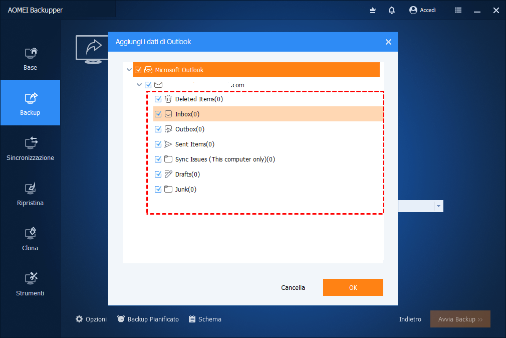Select the Inbox(0) row
The image size is (506, 338).
click(268, 114)
